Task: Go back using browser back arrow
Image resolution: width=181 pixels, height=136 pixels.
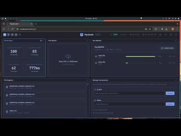Action: coord(4,29)
